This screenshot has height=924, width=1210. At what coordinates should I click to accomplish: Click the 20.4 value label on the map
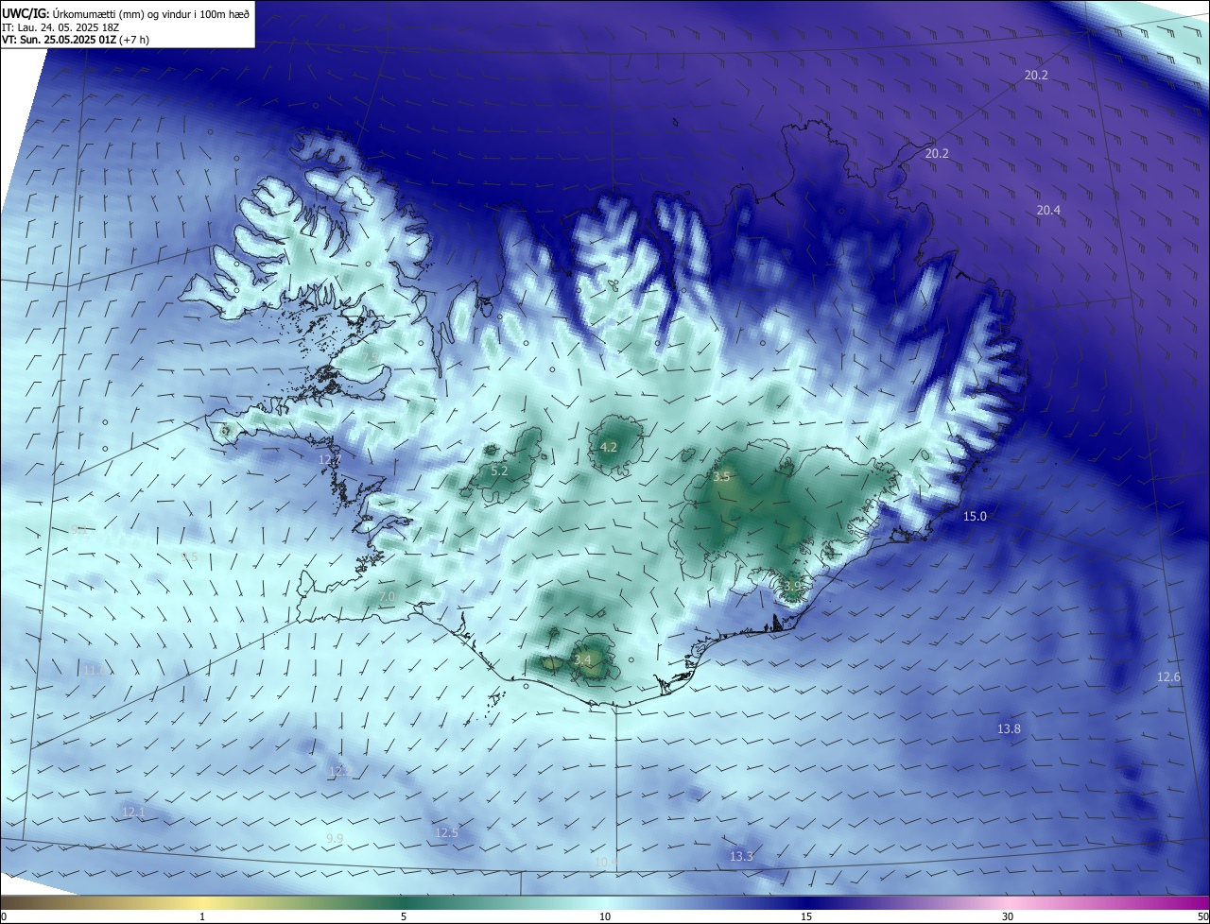pyautogui.click(x=1048, y=211)
